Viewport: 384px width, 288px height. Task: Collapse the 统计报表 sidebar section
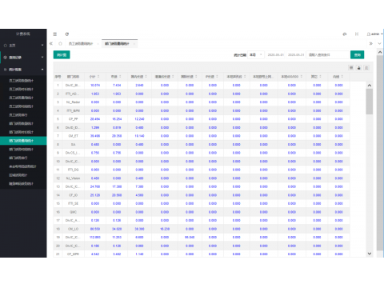23,70
